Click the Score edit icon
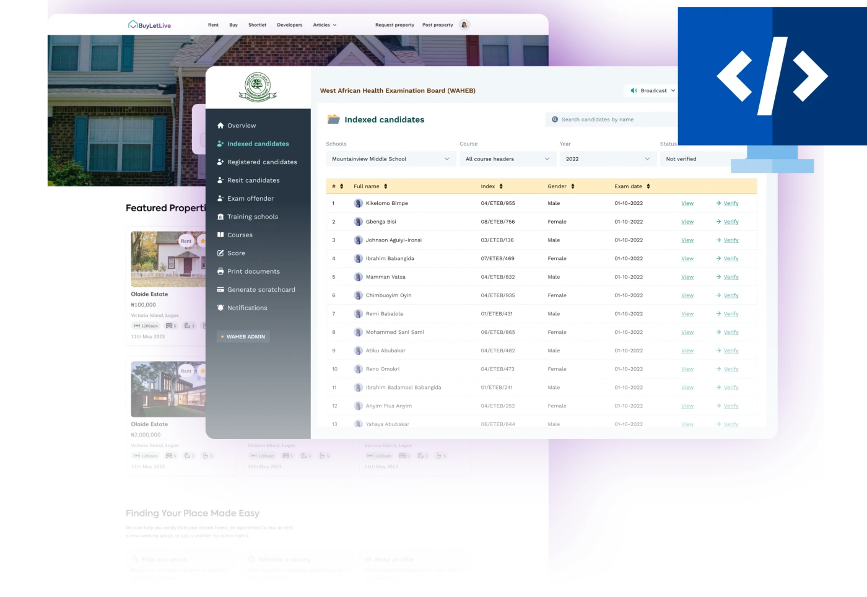This screenshot has width=867, height=597. point(220,253)
